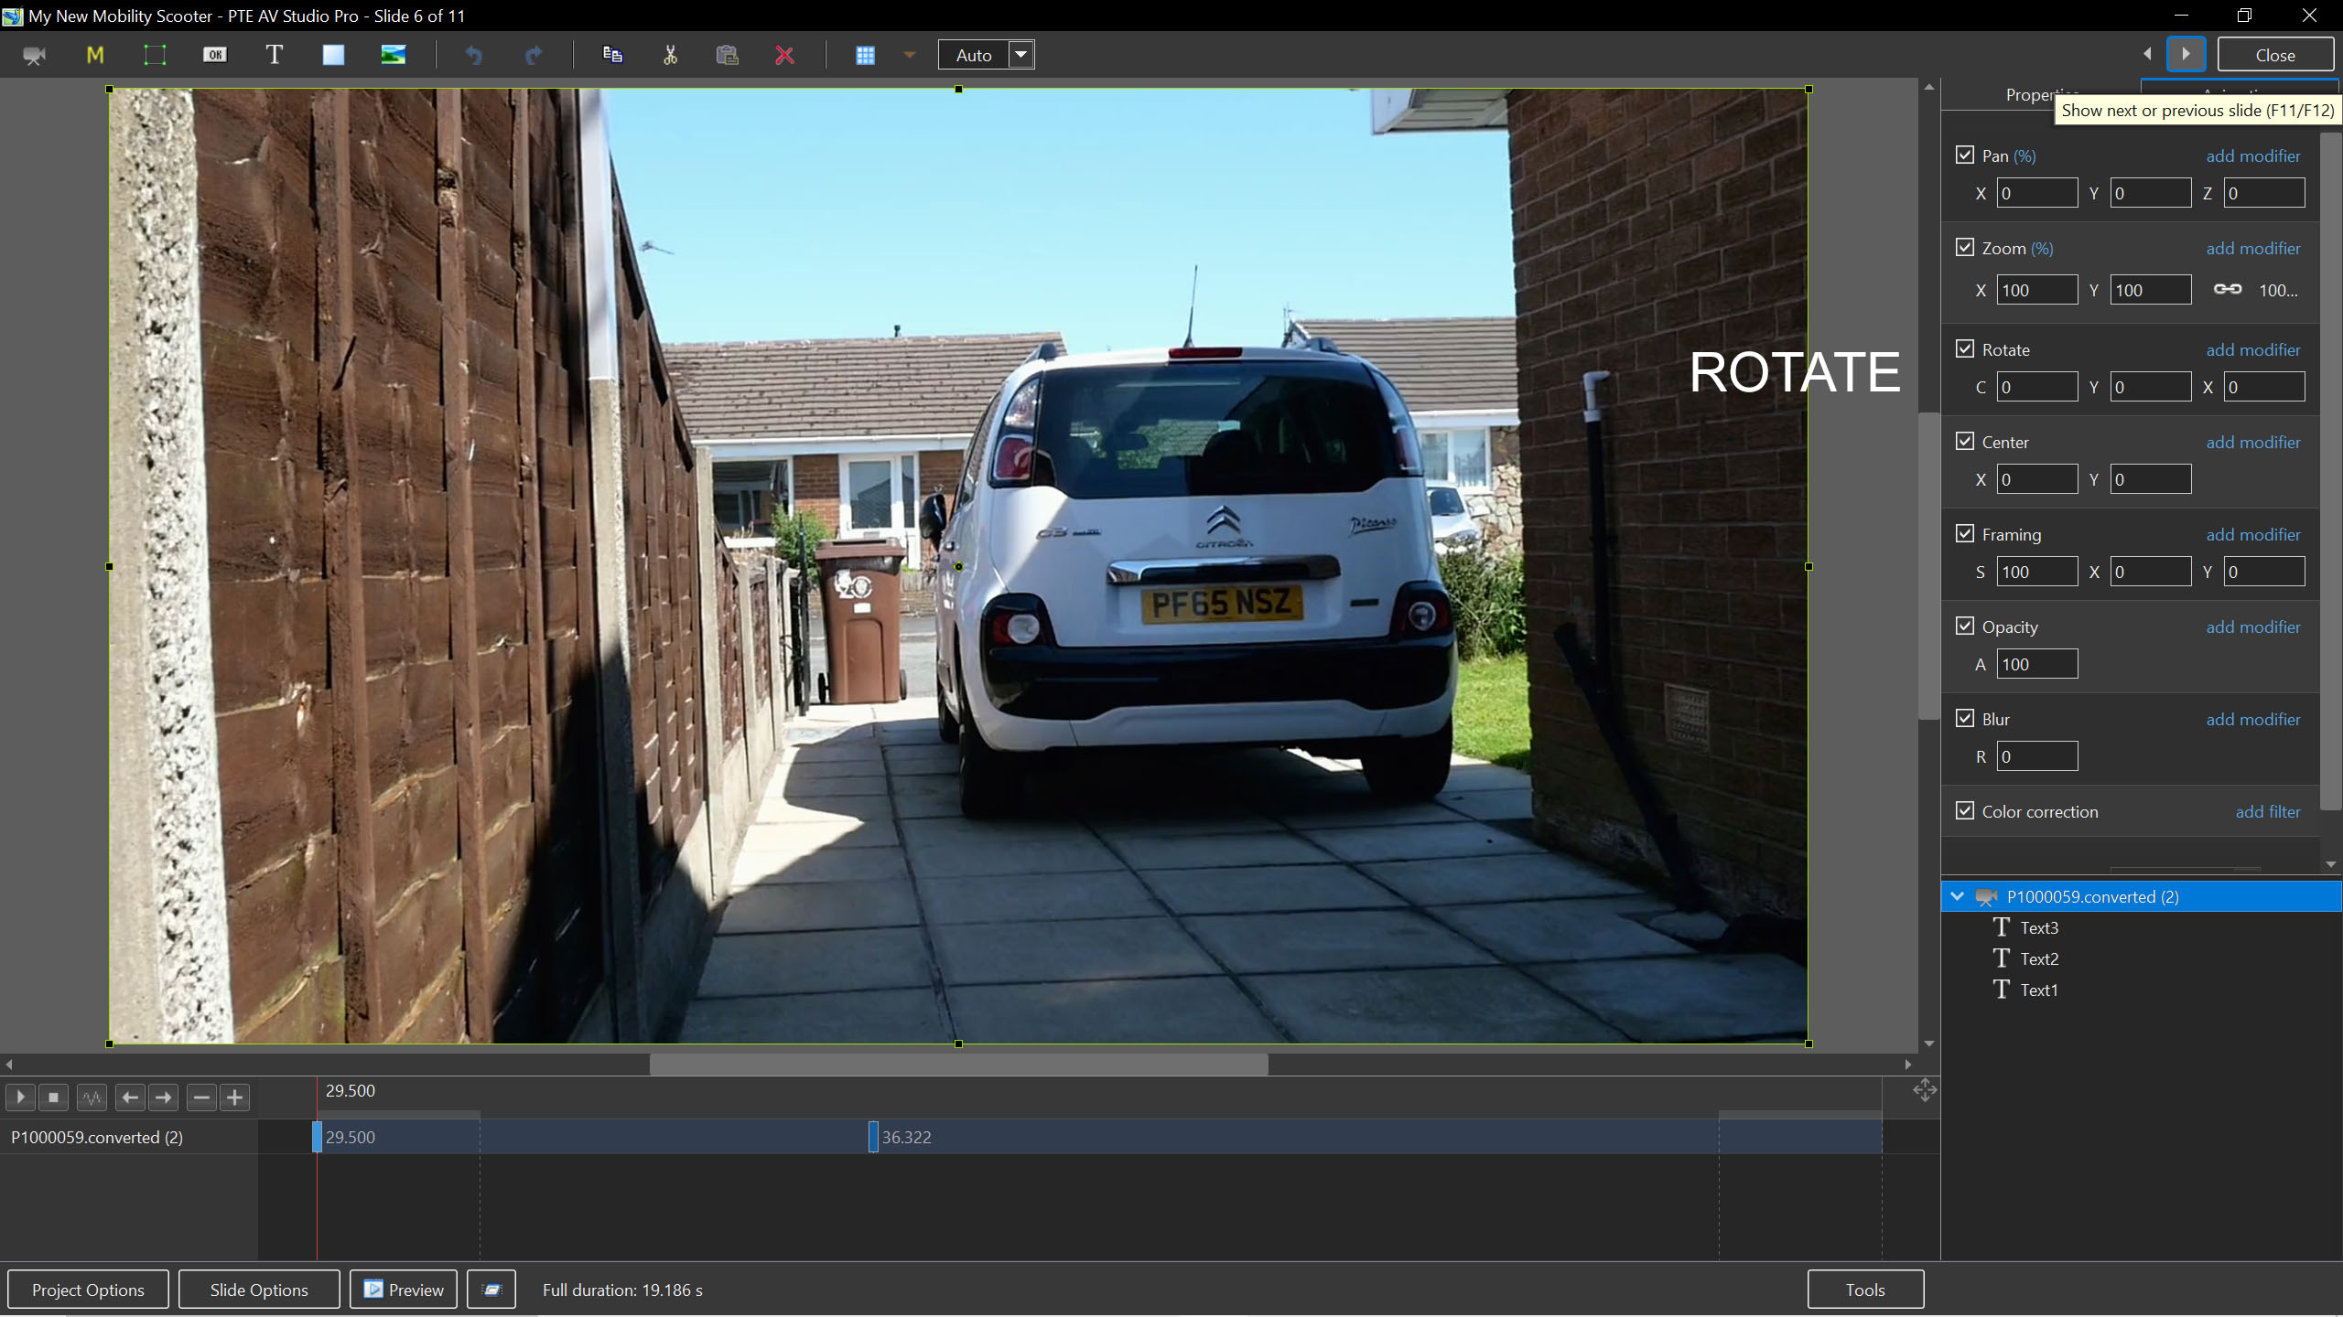
Task: Click the Add Button (OK) tool
Action: (214, 55)
